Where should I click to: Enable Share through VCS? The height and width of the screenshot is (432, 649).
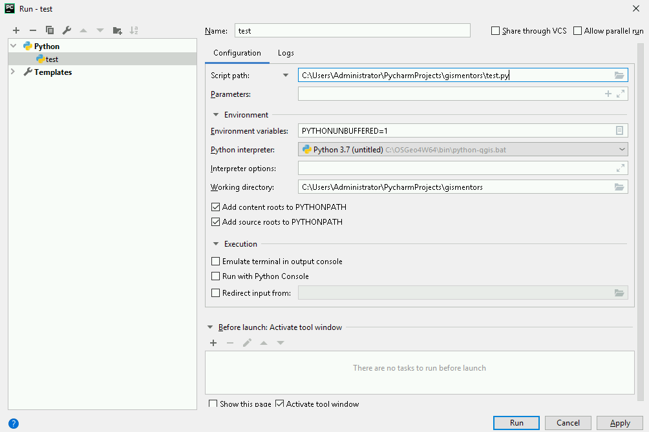[495, 30]
